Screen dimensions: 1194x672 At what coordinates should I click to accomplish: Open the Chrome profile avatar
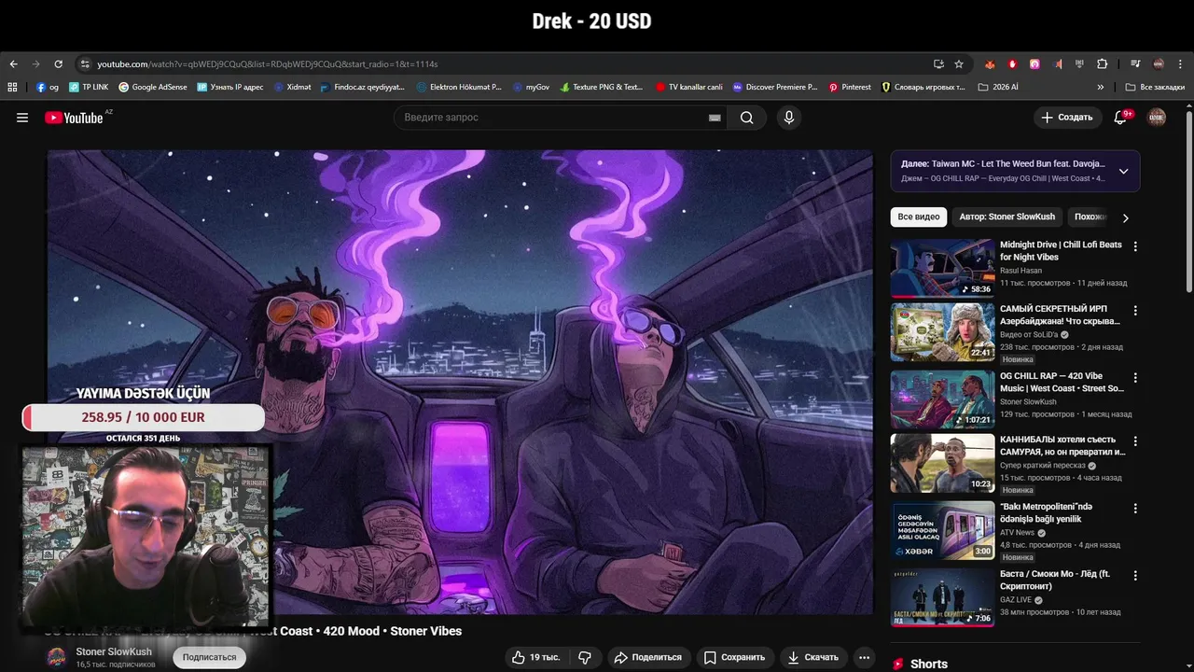1159,63
